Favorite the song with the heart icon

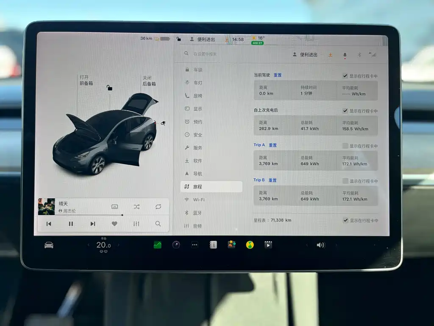pos(114,224)
